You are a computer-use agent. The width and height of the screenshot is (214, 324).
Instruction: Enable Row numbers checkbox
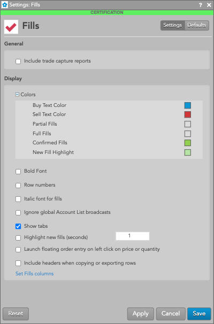(x=18, y=186)
